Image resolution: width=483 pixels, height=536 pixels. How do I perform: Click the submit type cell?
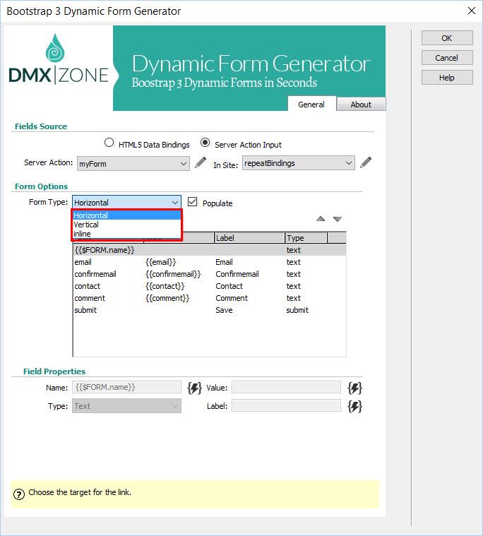tap(297, 310)
